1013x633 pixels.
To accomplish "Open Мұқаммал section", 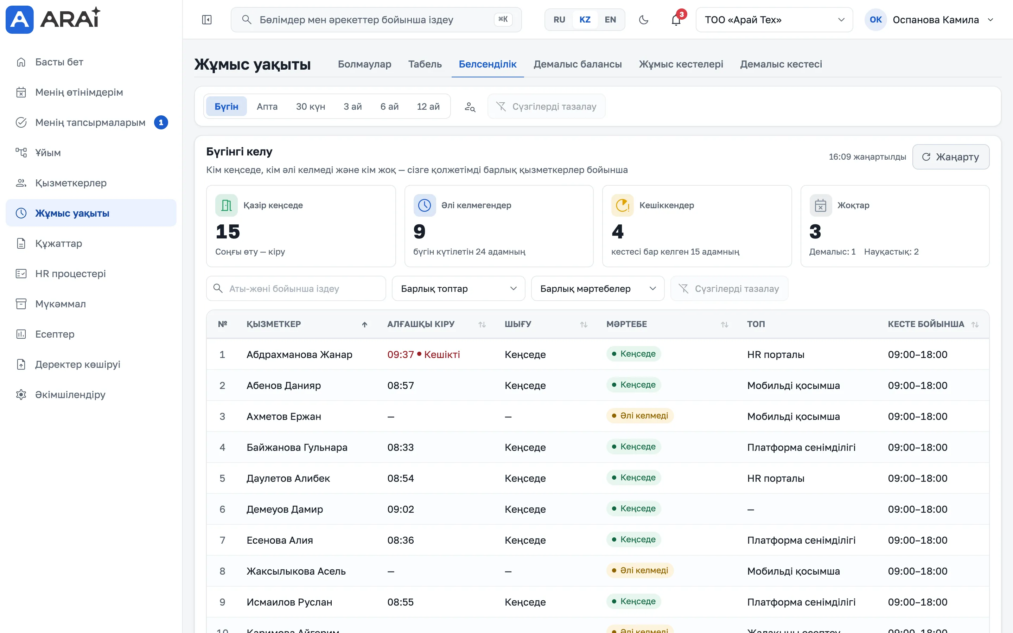I will click(91, 304).
